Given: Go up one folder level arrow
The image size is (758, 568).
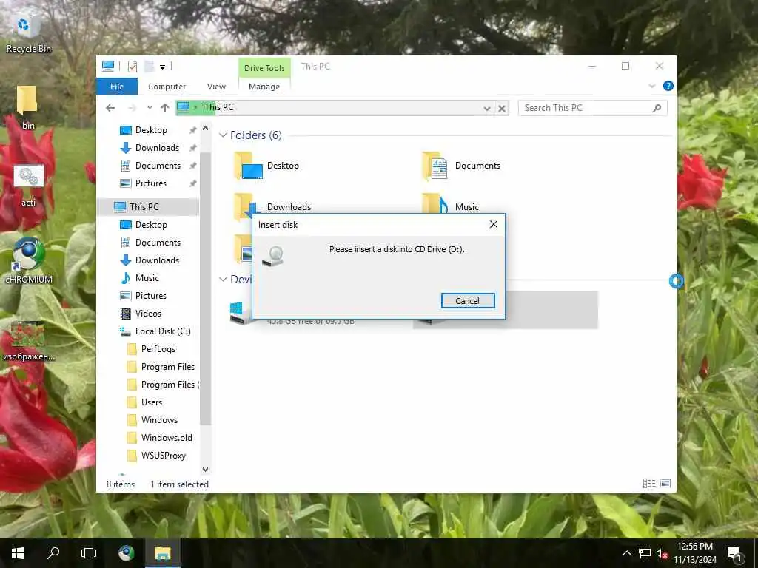Looking at the screenshot, I should tap(165, 108).
